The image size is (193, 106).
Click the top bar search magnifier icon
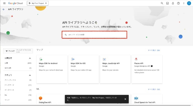(x=162, y=3)
